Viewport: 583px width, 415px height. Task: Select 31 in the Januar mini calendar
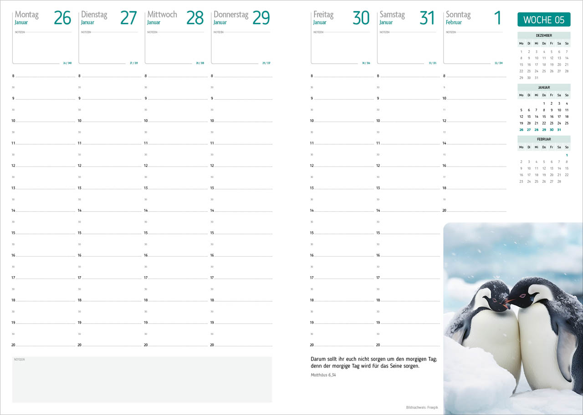click(559, 130)
